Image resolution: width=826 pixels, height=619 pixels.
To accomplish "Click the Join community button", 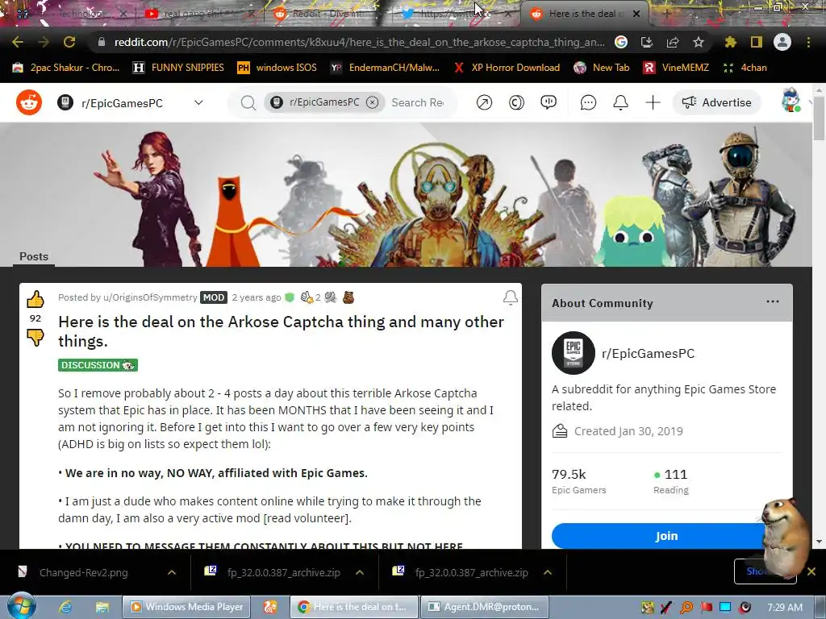I will coord(666,536).
